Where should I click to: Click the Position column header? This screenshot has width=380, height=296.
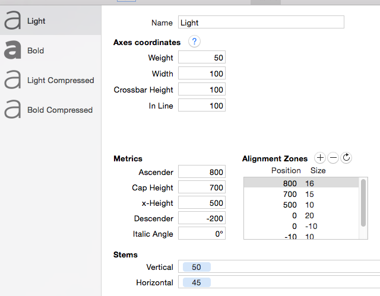coord(286,170)
